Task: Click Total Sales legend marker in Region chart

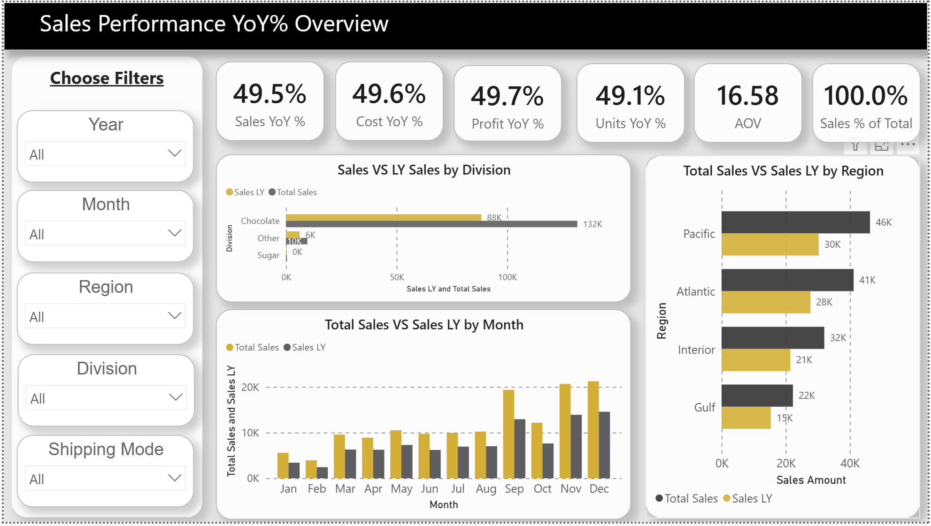Action: 659,498
